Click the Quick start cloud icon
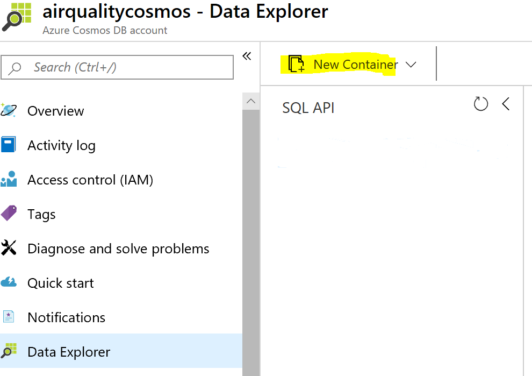This screenshot has height=376, width=532. (x=9, y=283)
